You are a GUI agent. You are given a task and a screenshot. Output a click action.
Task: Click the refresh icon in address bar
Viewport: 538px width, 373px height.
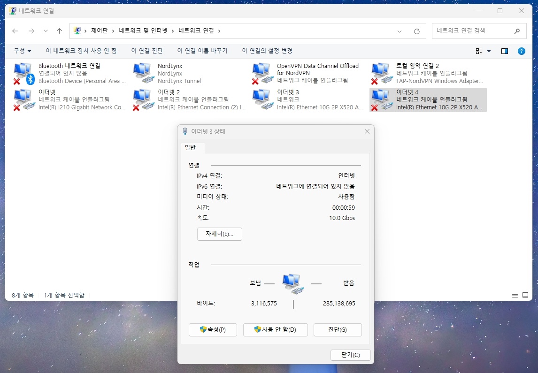tap(416, 31)
